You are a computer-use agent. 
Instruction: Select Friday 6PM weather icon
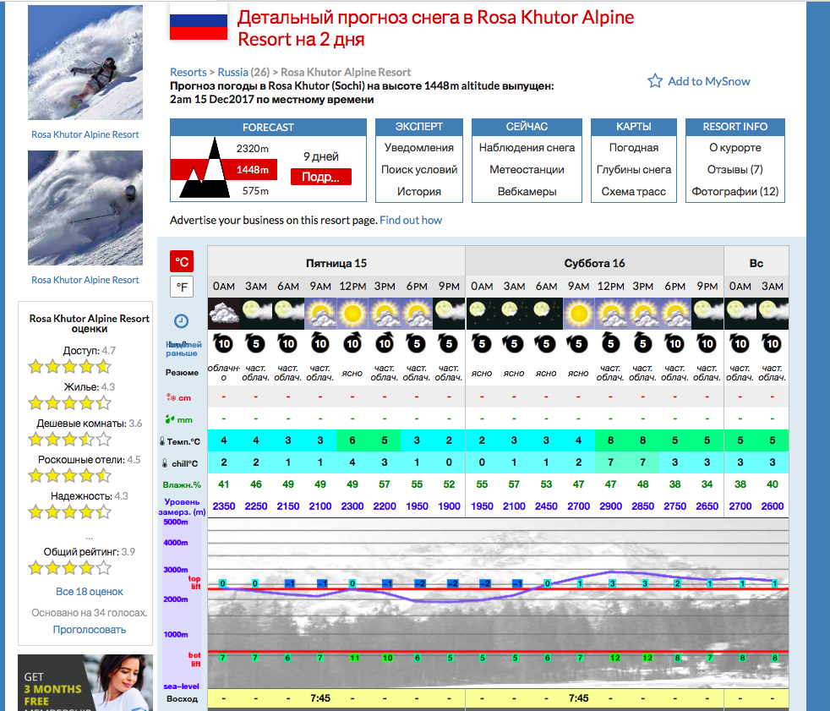point(418,313)
